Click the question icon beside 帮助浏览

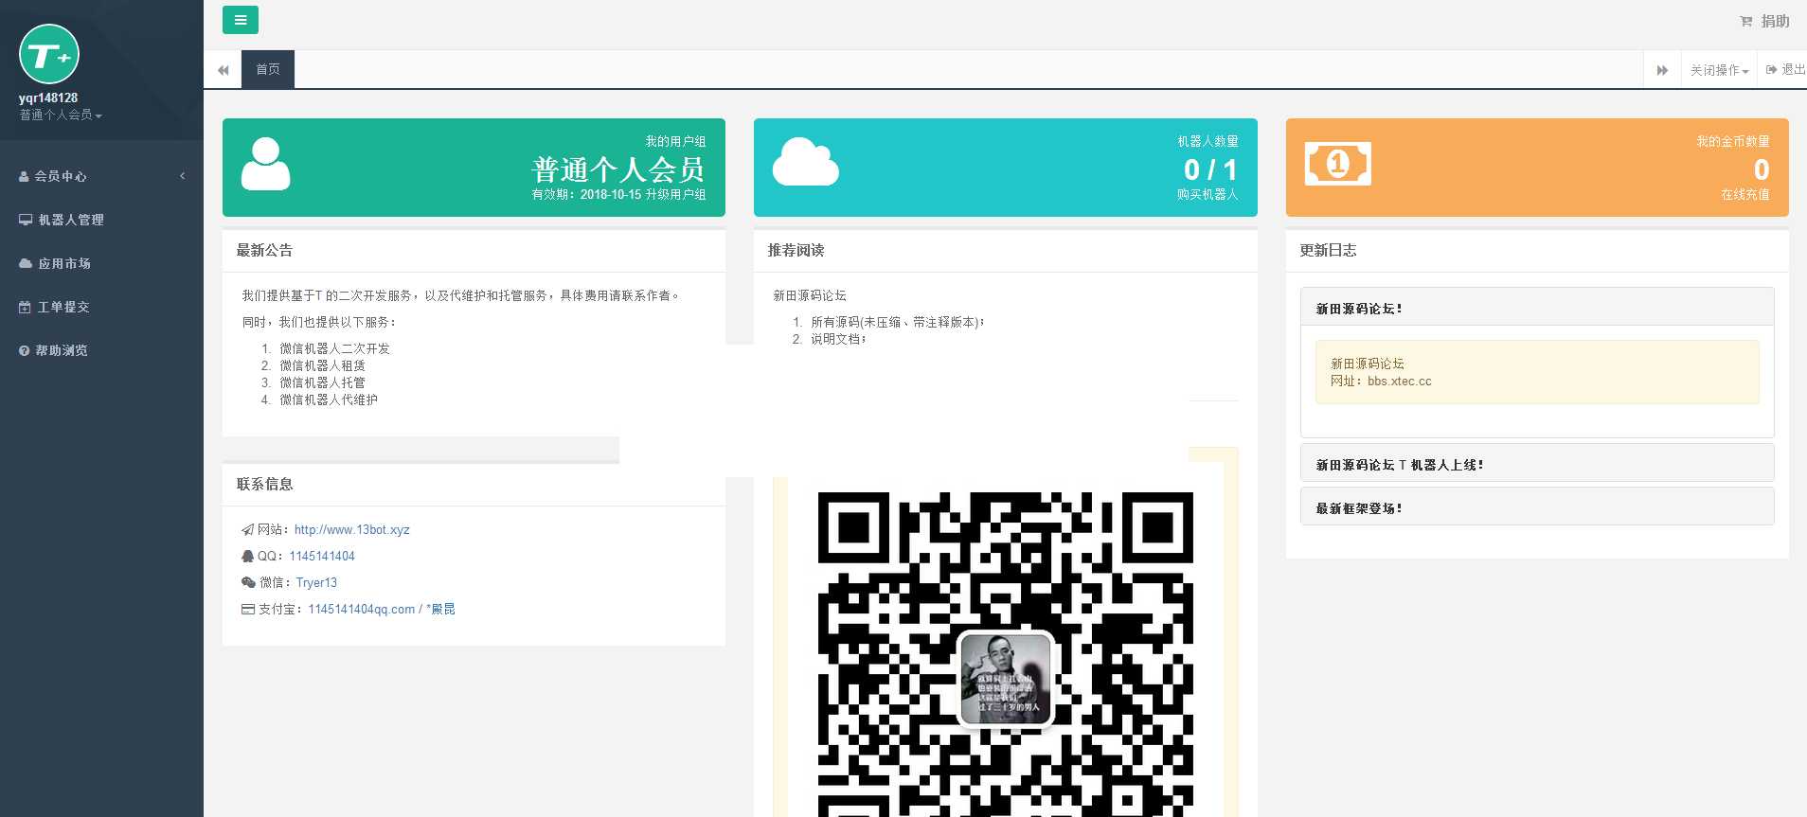24,351
